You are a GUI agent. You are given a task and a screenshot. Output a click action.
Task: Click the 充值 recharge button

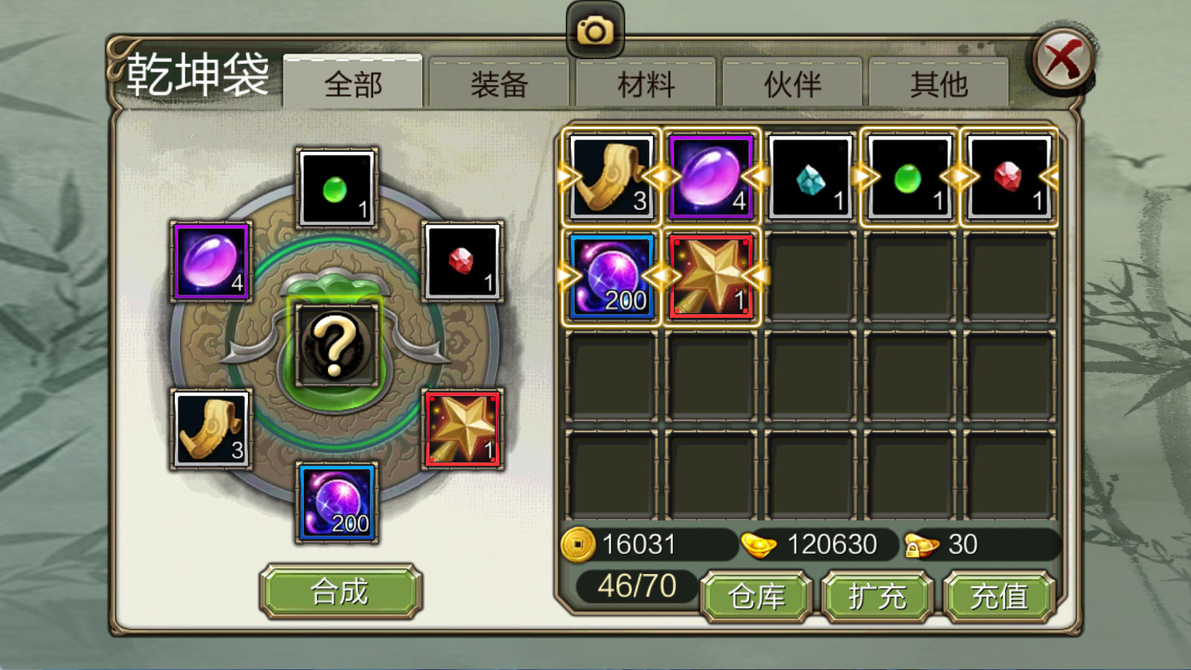coord(999,596)
